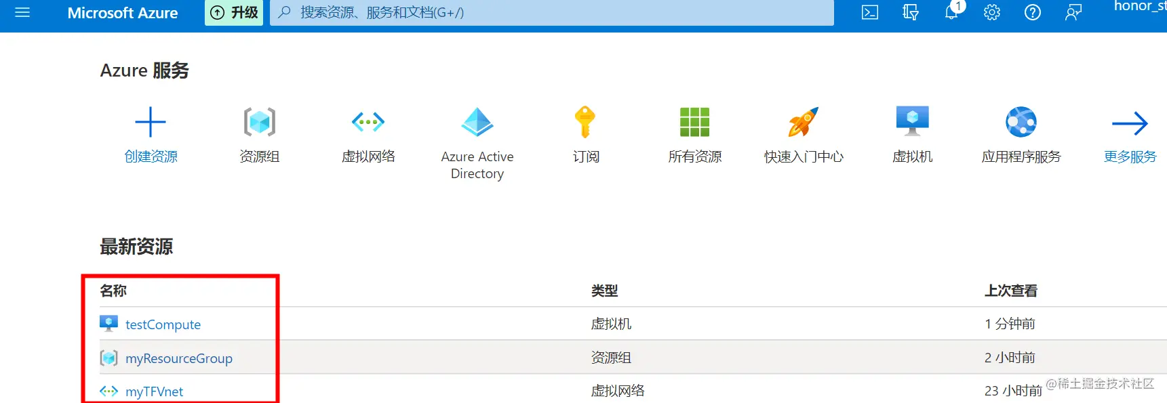Open 资源组 service icon
The image size is (1167, 403).
pos(260,123)
